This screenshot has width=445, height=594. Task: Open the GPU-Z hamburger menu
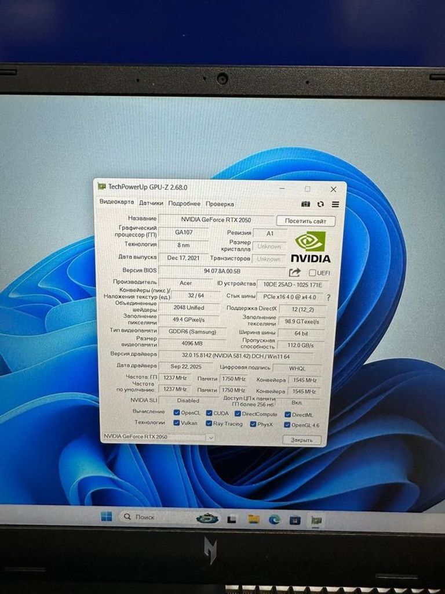point(335,205)
